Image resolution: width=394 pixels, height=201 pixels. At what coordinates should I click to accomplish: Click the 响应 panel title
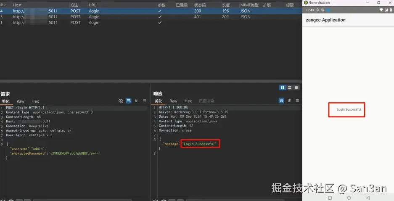coord(158,93)
